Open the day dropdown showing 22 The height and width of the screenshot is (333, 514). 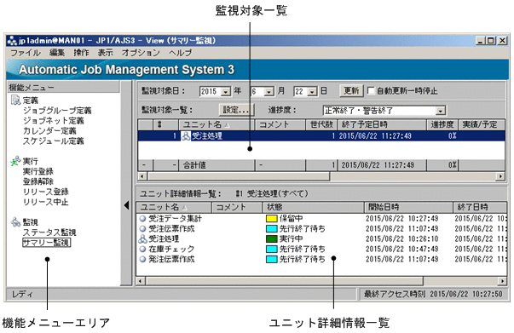point(312,91)
